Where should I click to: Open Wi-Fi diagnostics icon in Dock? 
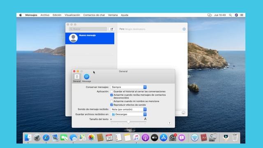click(194, 138)
